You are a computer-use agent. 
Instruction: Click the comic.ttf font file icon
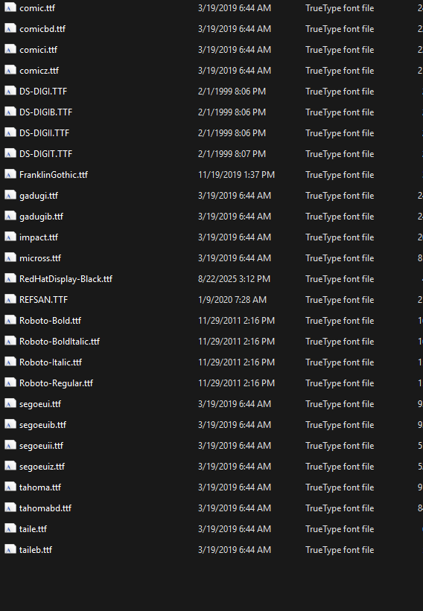(10, 7)
